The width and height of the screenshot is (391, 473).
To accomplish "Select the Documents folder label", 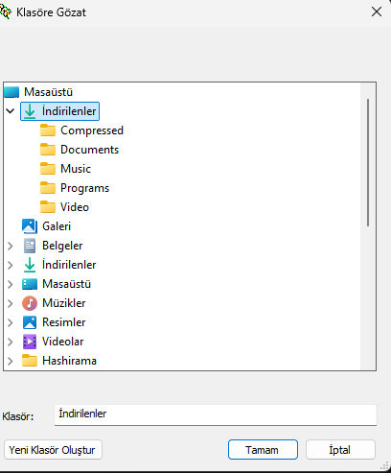I will click(x=90, y=150).
